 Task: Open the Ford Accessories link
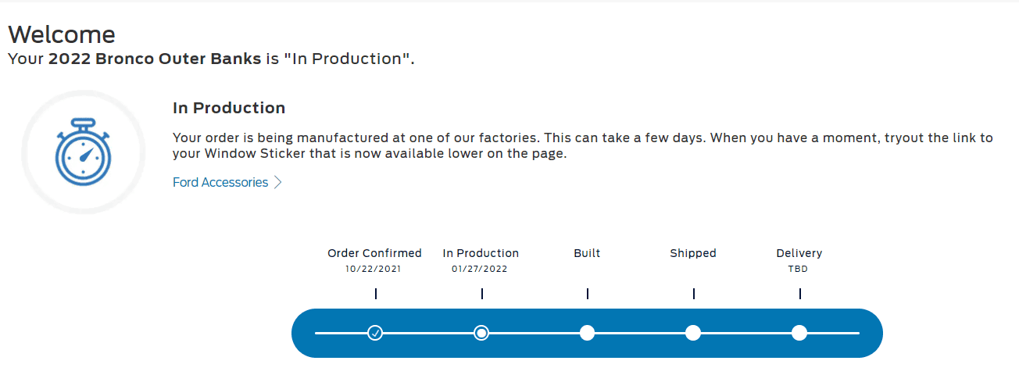(x=220, y=182)
